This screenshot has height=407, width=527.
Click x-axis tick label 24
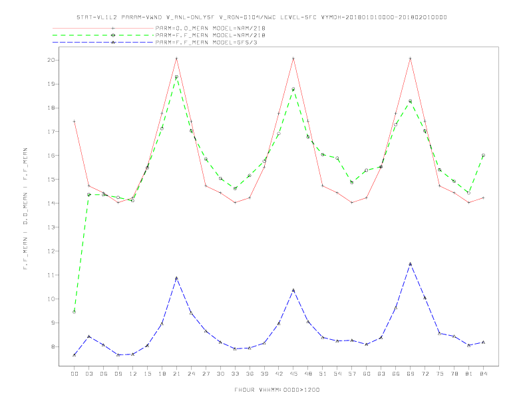pyautogui.click(x=191, y=374)
